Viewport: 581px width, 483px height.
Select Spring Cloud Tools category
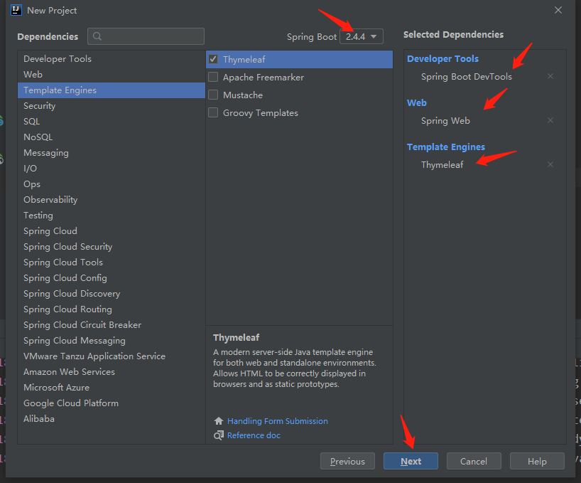pyautogui.click(x=112, y=262)
